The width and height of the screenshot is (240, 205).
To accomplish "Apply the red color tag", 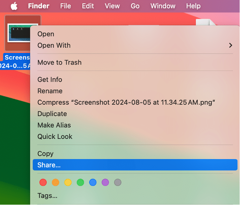I will tap(43, 182).
